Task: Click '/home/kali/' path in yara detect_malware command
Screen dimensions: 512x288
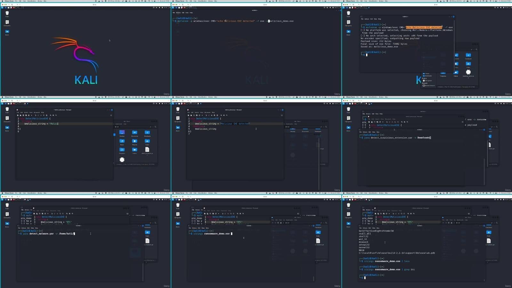Action: (66, 234)
